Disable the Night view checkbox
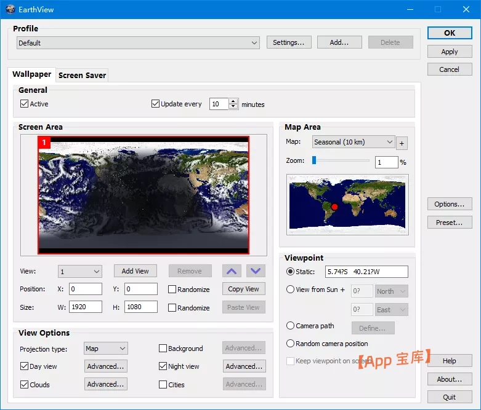This screenshot has width=481, height=410. pyautogui.click(x=163, y=366)
